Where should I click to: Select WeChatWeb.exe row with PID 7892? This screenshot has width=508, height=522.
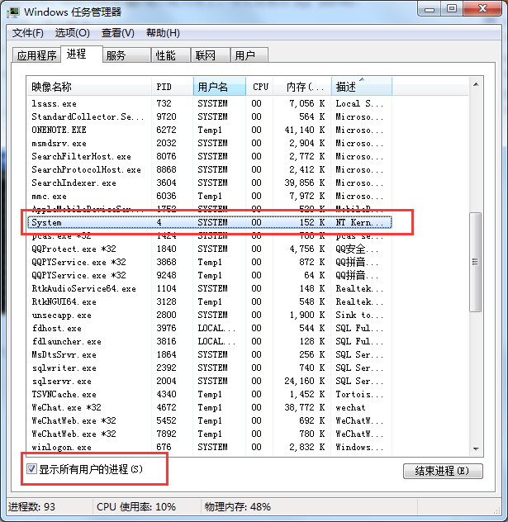(210, 434)
